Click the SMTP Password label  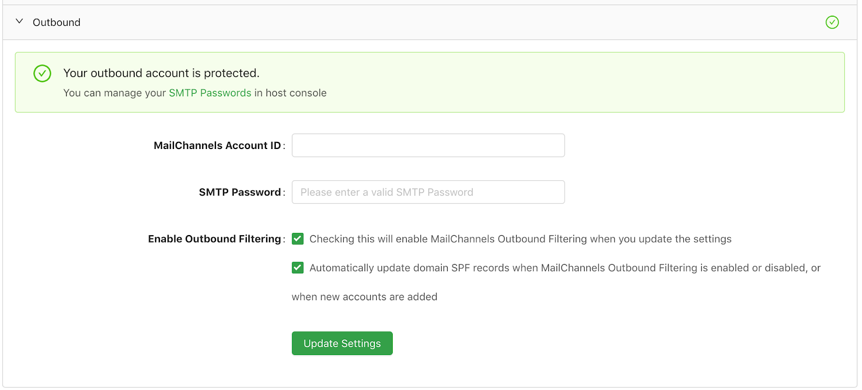click(240, 192)
